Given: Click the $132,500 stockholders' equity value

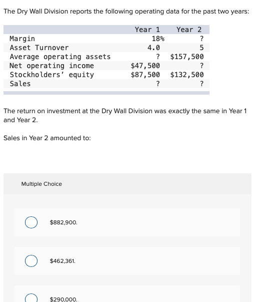Looking at the screenshot, I should pyautogui.click(x=187, y=75).
